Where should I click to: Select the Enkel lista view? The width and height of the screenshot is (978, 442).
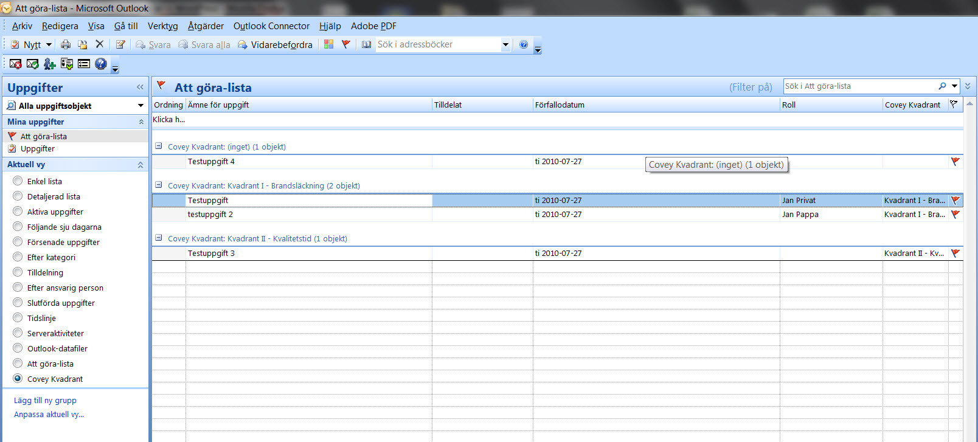pos(18,181)
